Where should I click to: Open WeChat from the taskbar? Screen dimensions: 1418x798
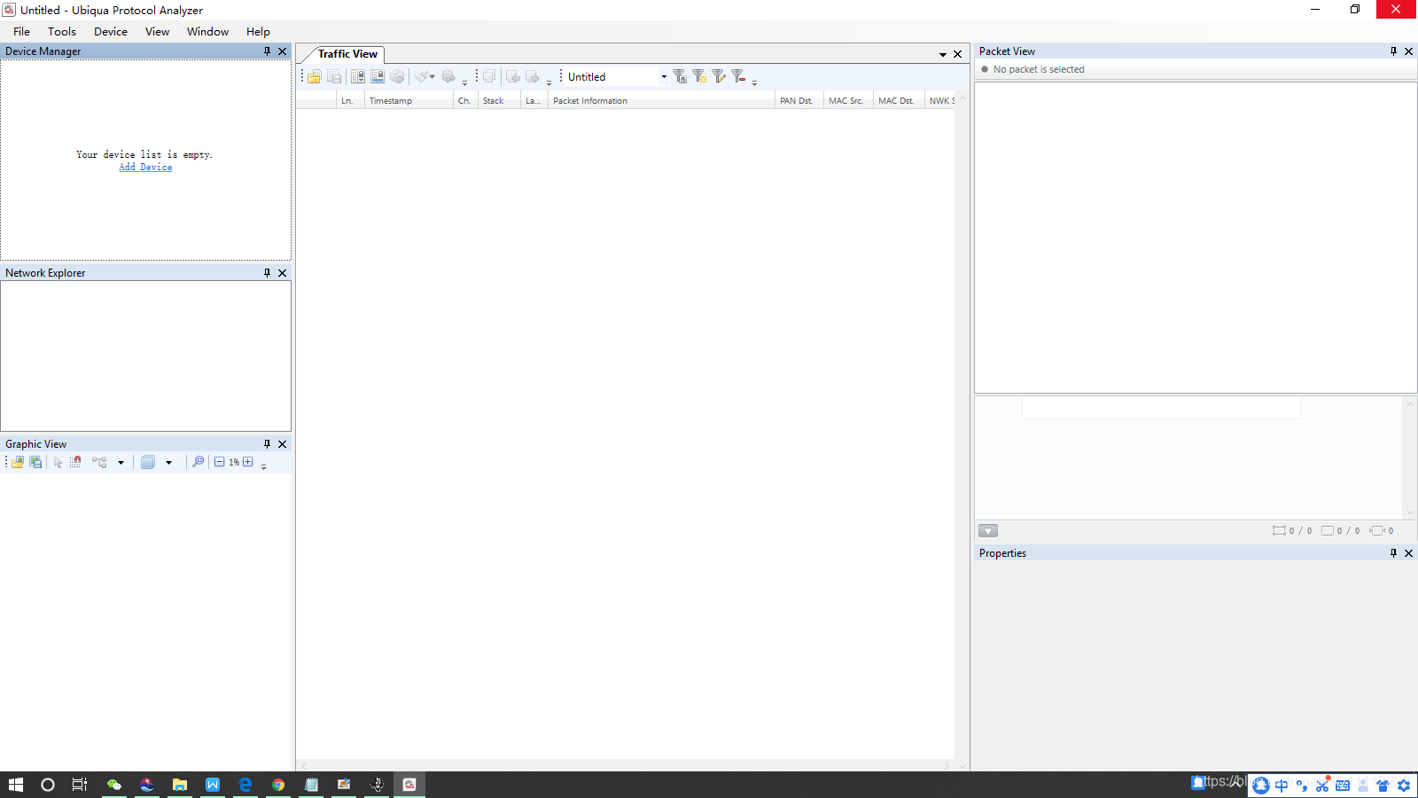pos(114,785)
